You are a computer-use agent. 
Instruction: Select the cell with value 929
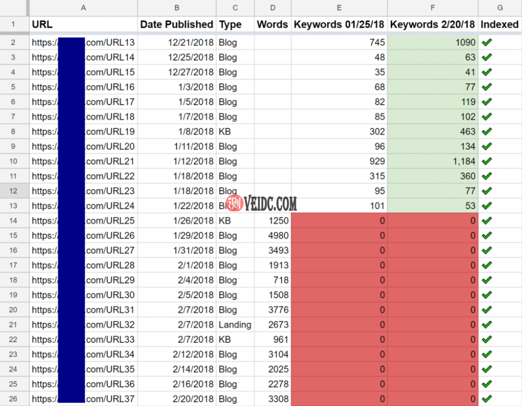point(339,161)
